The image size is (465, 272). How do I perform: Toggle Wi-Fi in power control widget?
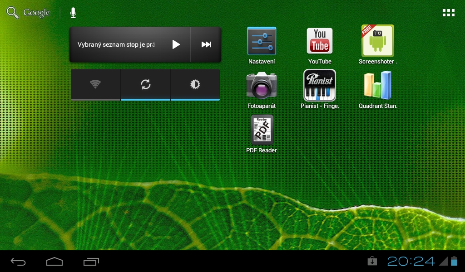click(95, 84)
